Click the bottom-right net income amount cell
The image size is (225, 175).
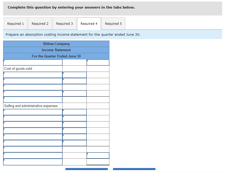98,155
